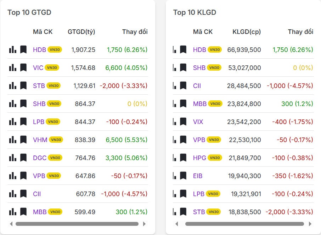Open HDB stock link in GTGD table

click(x=39, y=50)
